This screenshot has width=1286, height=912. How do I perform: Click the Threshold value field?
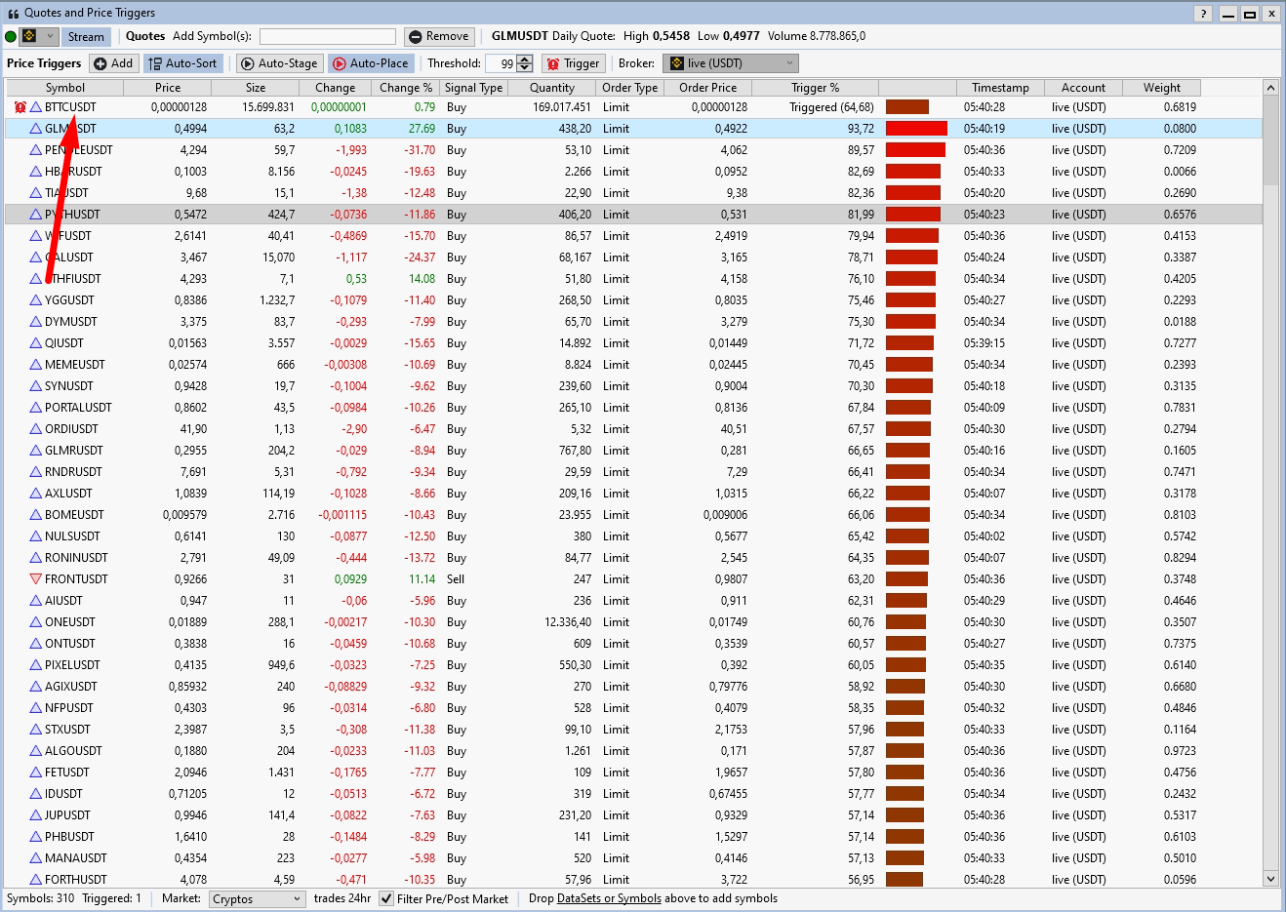[x=501, y=63]
